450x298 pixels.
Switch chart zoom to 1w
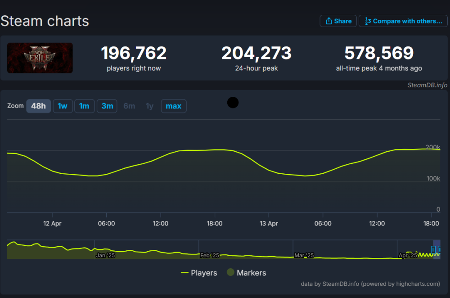(63, 106)
